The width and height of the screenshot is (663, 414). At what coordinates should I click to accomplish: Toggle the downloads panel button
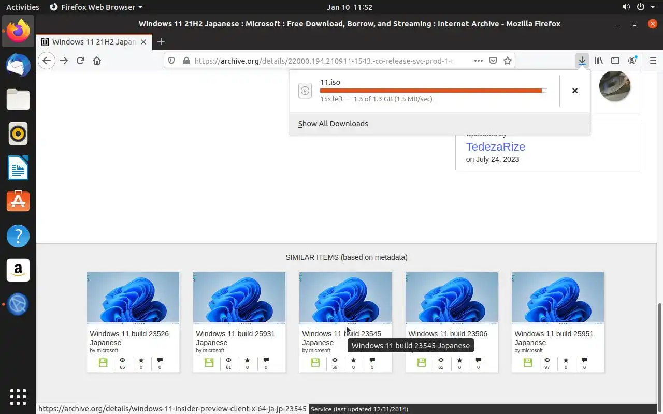(x=582, y=61)
